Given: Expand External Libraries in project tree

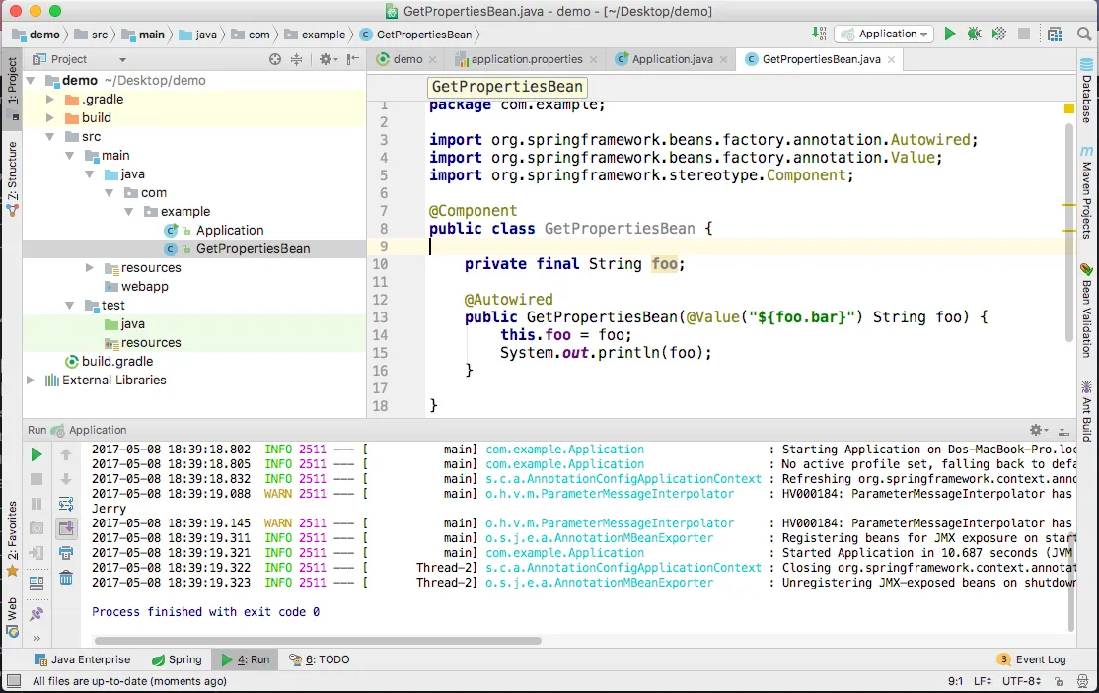Looking at the screenshot, I should (x=31, y=381).
